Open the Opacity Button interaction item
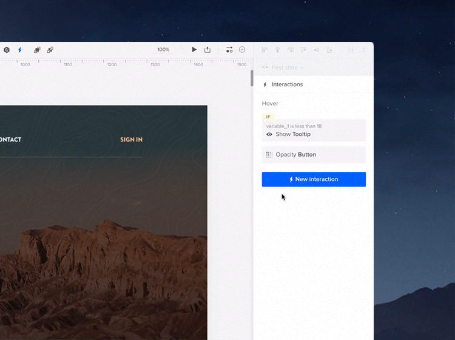Image resolution: width=455 pixels, height=340 pixels. pyautogui.click(x=314, y=154)
